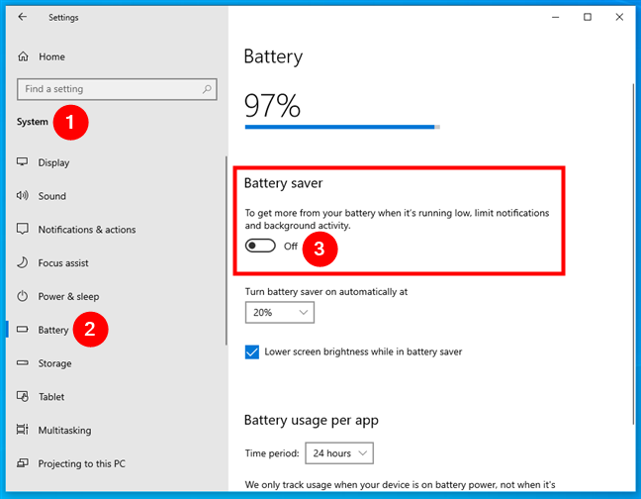The image size is (641, 499).
Task: Click the Find a setting search box
Action: [x=117, y=89]
